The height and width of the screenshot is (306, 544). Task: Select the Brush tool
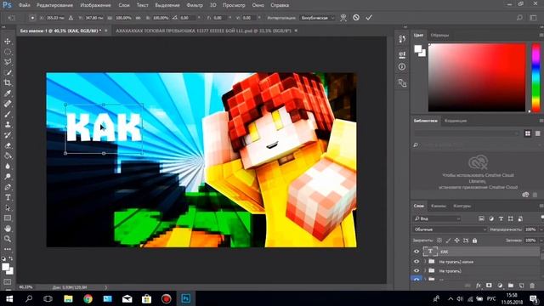8,114
